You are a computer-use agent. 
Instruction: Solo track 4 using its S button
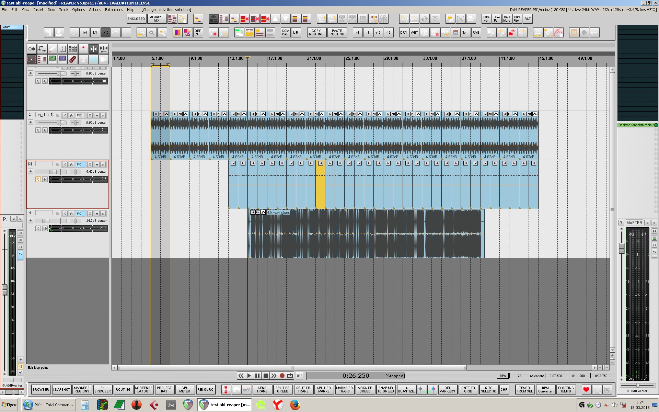(x=103, y=214)
